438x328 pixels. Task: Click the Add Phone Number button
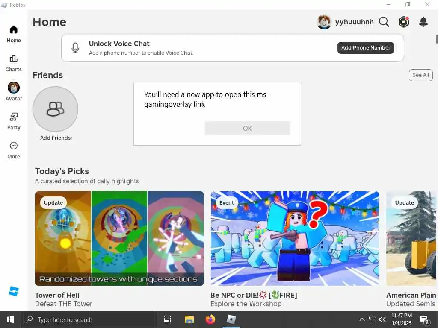(366, 48)
